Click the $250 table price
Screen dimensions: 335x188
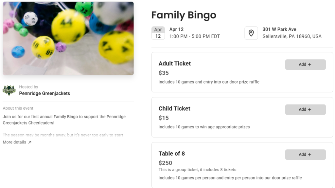tap(165, 163)
